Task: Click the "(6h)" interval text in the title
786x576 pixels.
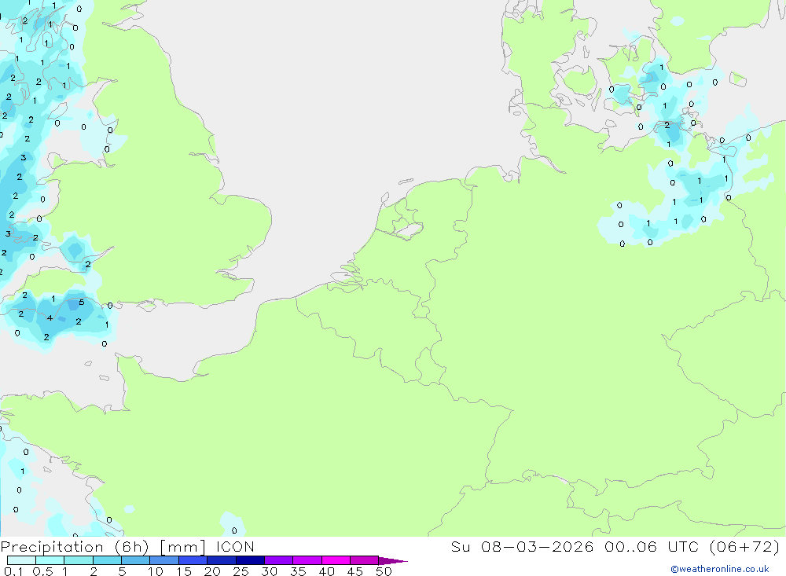Action: tap(132, 547)
